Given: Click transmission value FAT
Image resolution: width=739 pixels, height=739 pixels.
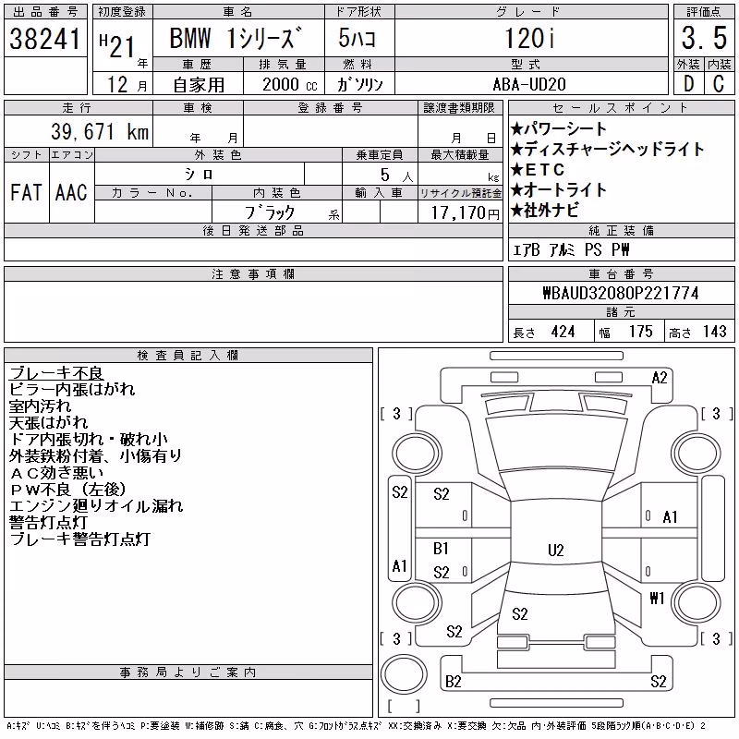Looking at the screenshot, I should 26,192.
